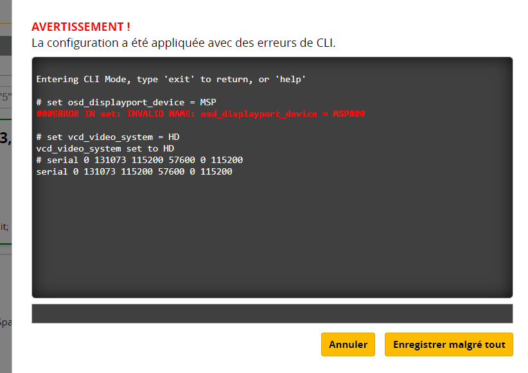Click the partially hidden 'Spa' text at left
The height and width of the screenshot is (373, 528).
[x=5, y=322]
